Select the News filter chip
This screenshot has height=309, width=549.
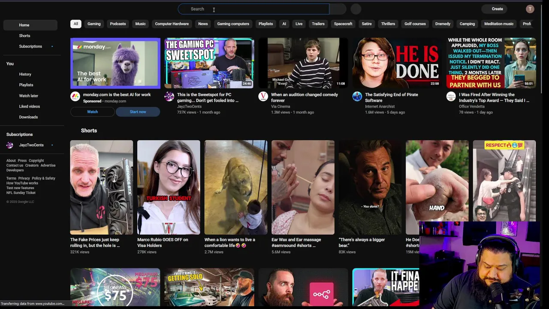203,24
